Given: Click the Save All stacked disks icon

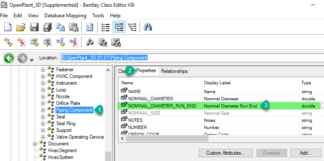Looking at the screenshot, I should pyautogui.click(x=47, y=27).
